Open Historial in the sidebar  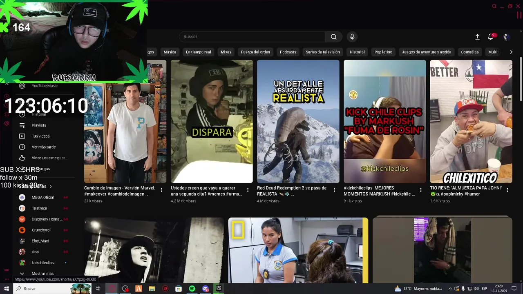[x=39, y=114]
